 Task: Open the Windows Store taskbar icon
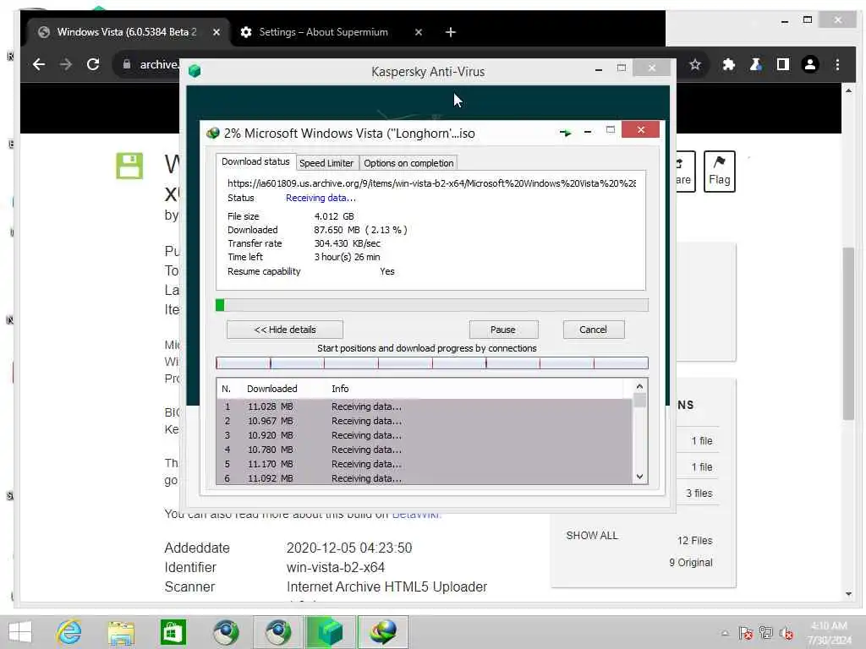click(173, 632)
